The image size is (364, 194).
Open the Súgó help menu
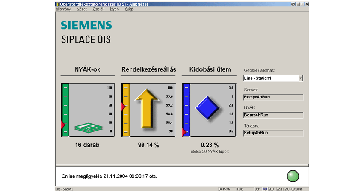[x=129, y=9]
